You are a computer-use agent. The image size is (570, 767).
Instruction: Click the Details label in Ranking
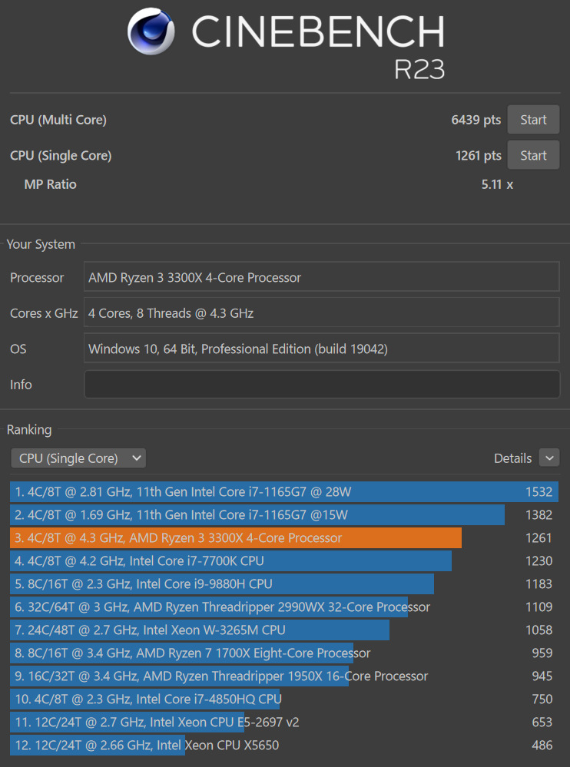coord(512,458)
